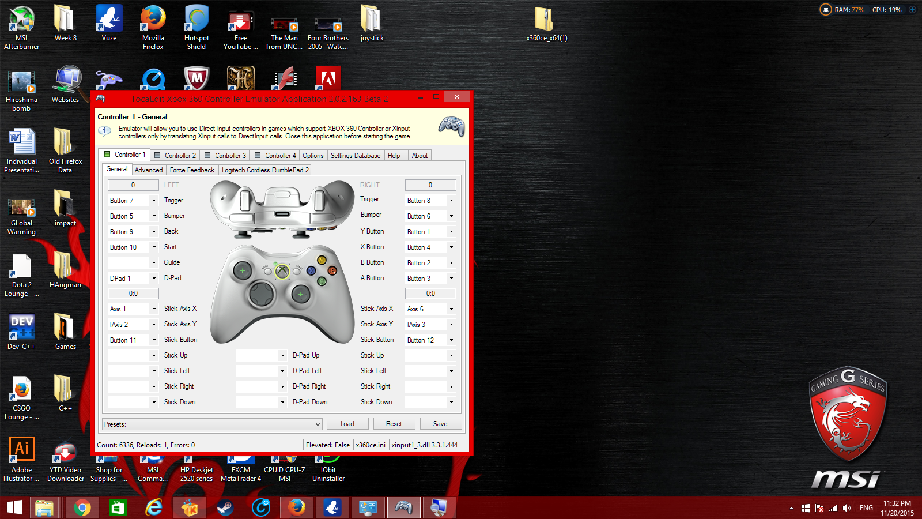Launch Adobe Illustrator from the desktop
Screen dimensions: 922x519
(21, 448)
